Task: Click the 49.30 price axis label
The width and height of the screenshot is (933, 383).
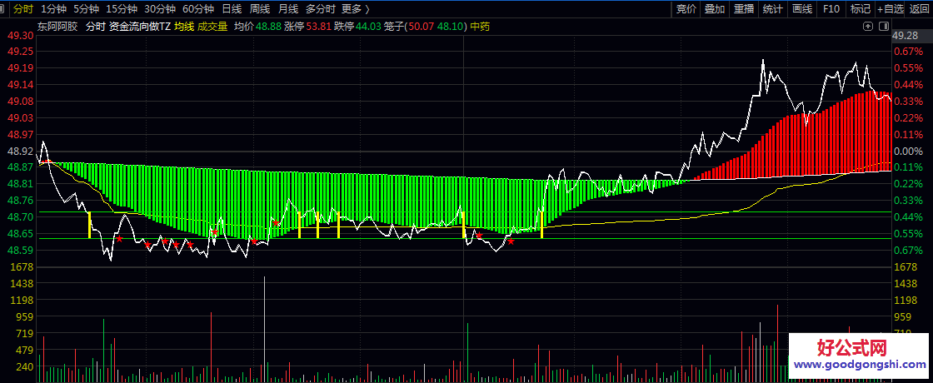Action: click(x=19, y=35)
